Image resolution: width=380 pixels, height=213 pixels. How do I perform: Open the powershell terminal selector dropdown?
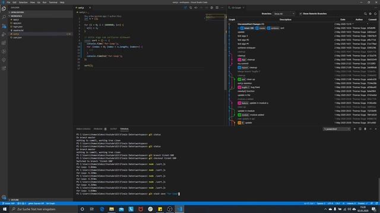pyautogui.click(x=337, y=129)
